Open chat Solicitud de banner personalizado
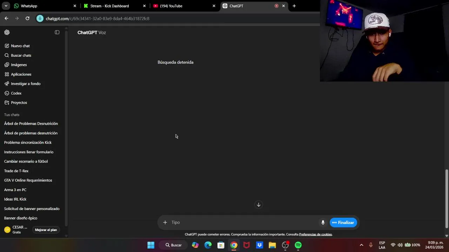The height and width of the screenshot is (252, 449). (32, 209)
